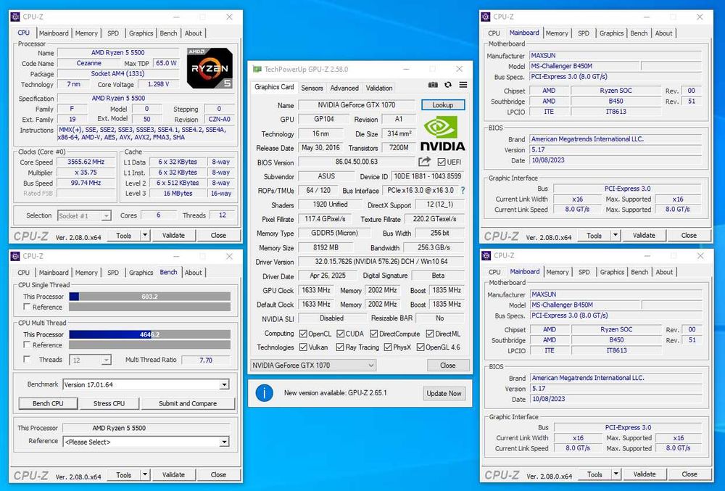Switch to Advanced tab in GPU-Z
This screenshot has width=725, height=491.
point(344,88)
